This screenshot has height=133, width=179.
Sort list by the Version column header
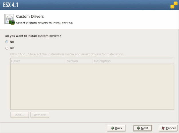pyautogui.click(x=79, y=61)
